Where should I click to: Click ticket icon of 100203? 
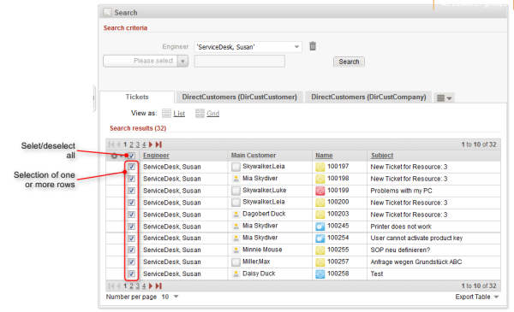[320, 215]
